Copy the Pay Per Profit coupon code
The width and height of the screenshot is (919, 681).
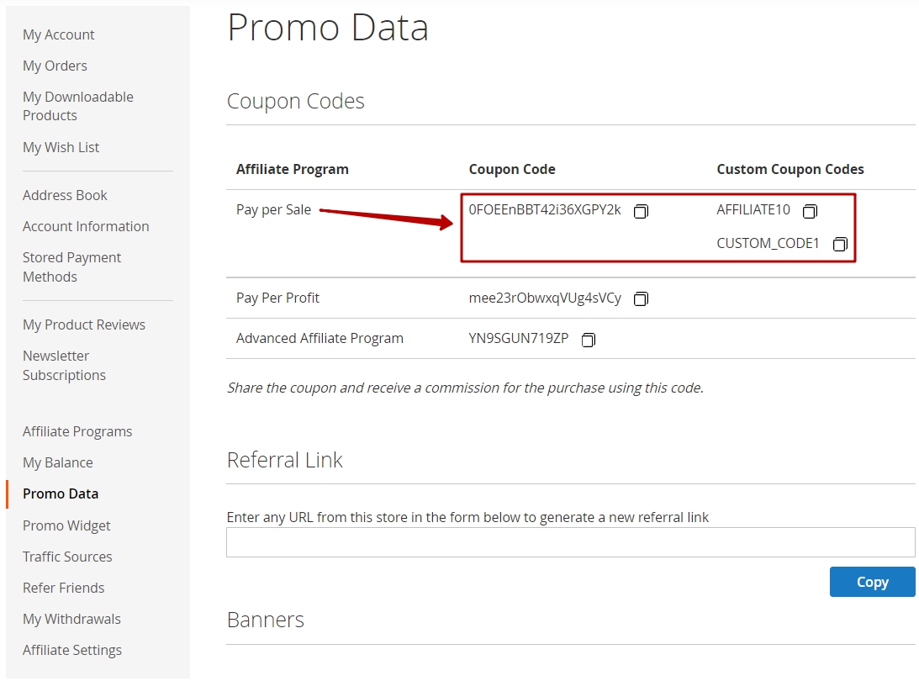(642, 299)
